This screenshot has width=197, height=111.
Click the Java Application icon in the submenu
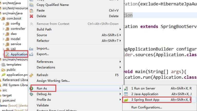tap(126, 94)
